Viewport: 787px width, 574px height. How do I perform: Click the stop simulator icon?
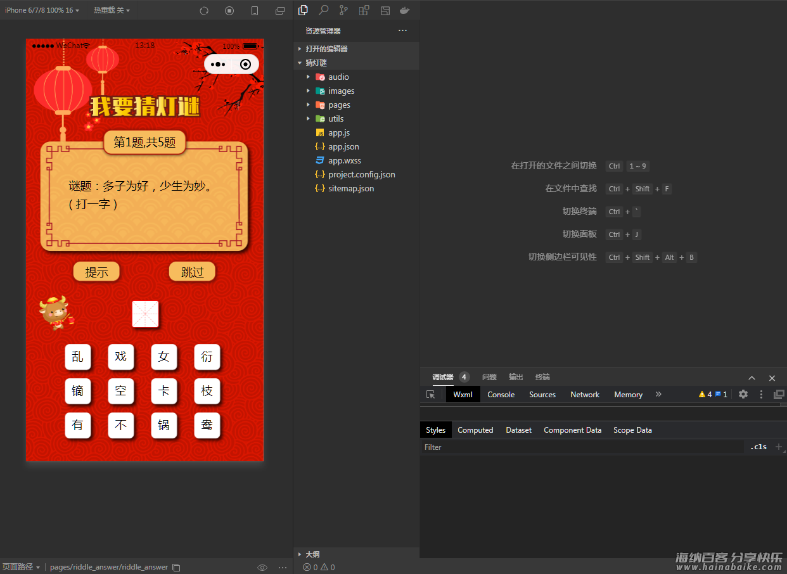[x=229, y=11]
